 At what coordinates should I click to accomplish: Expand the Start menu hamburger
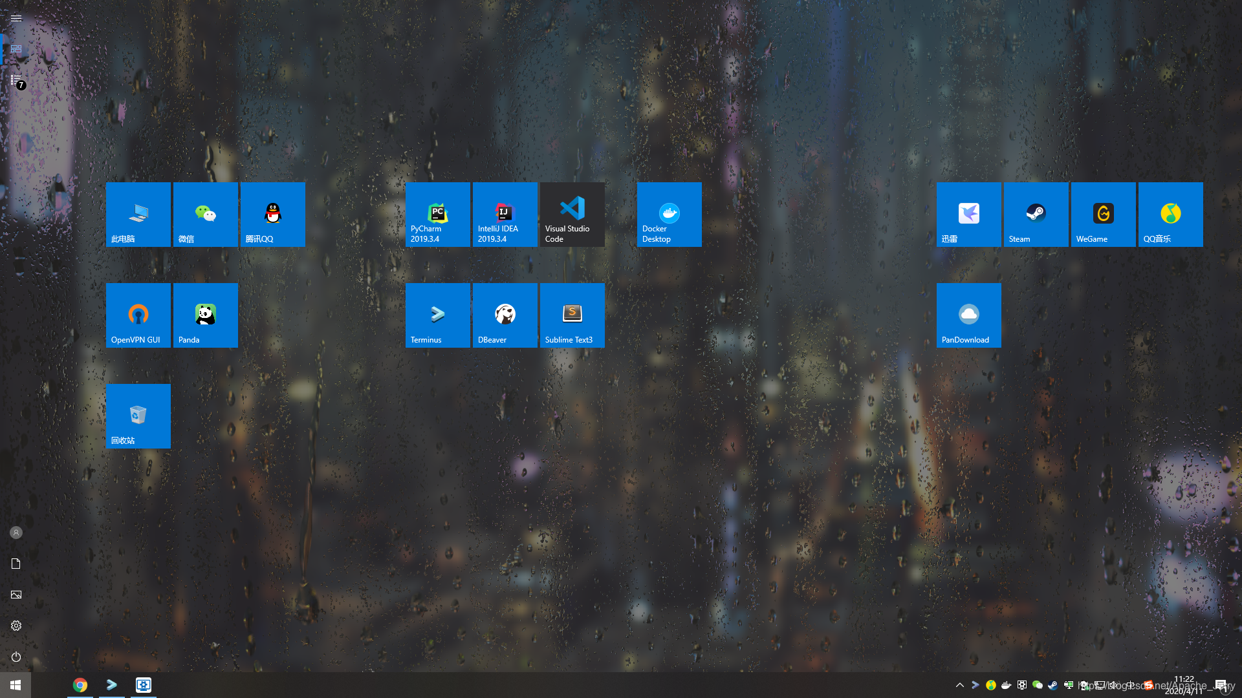[16, 18]
